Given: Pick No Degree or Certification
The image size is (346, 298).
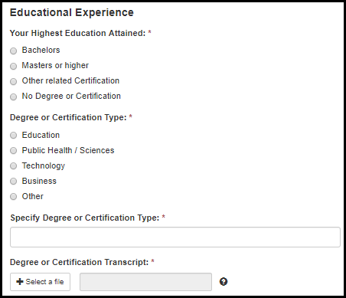Looking at the screenshot, I should click(x=13, y=97).
